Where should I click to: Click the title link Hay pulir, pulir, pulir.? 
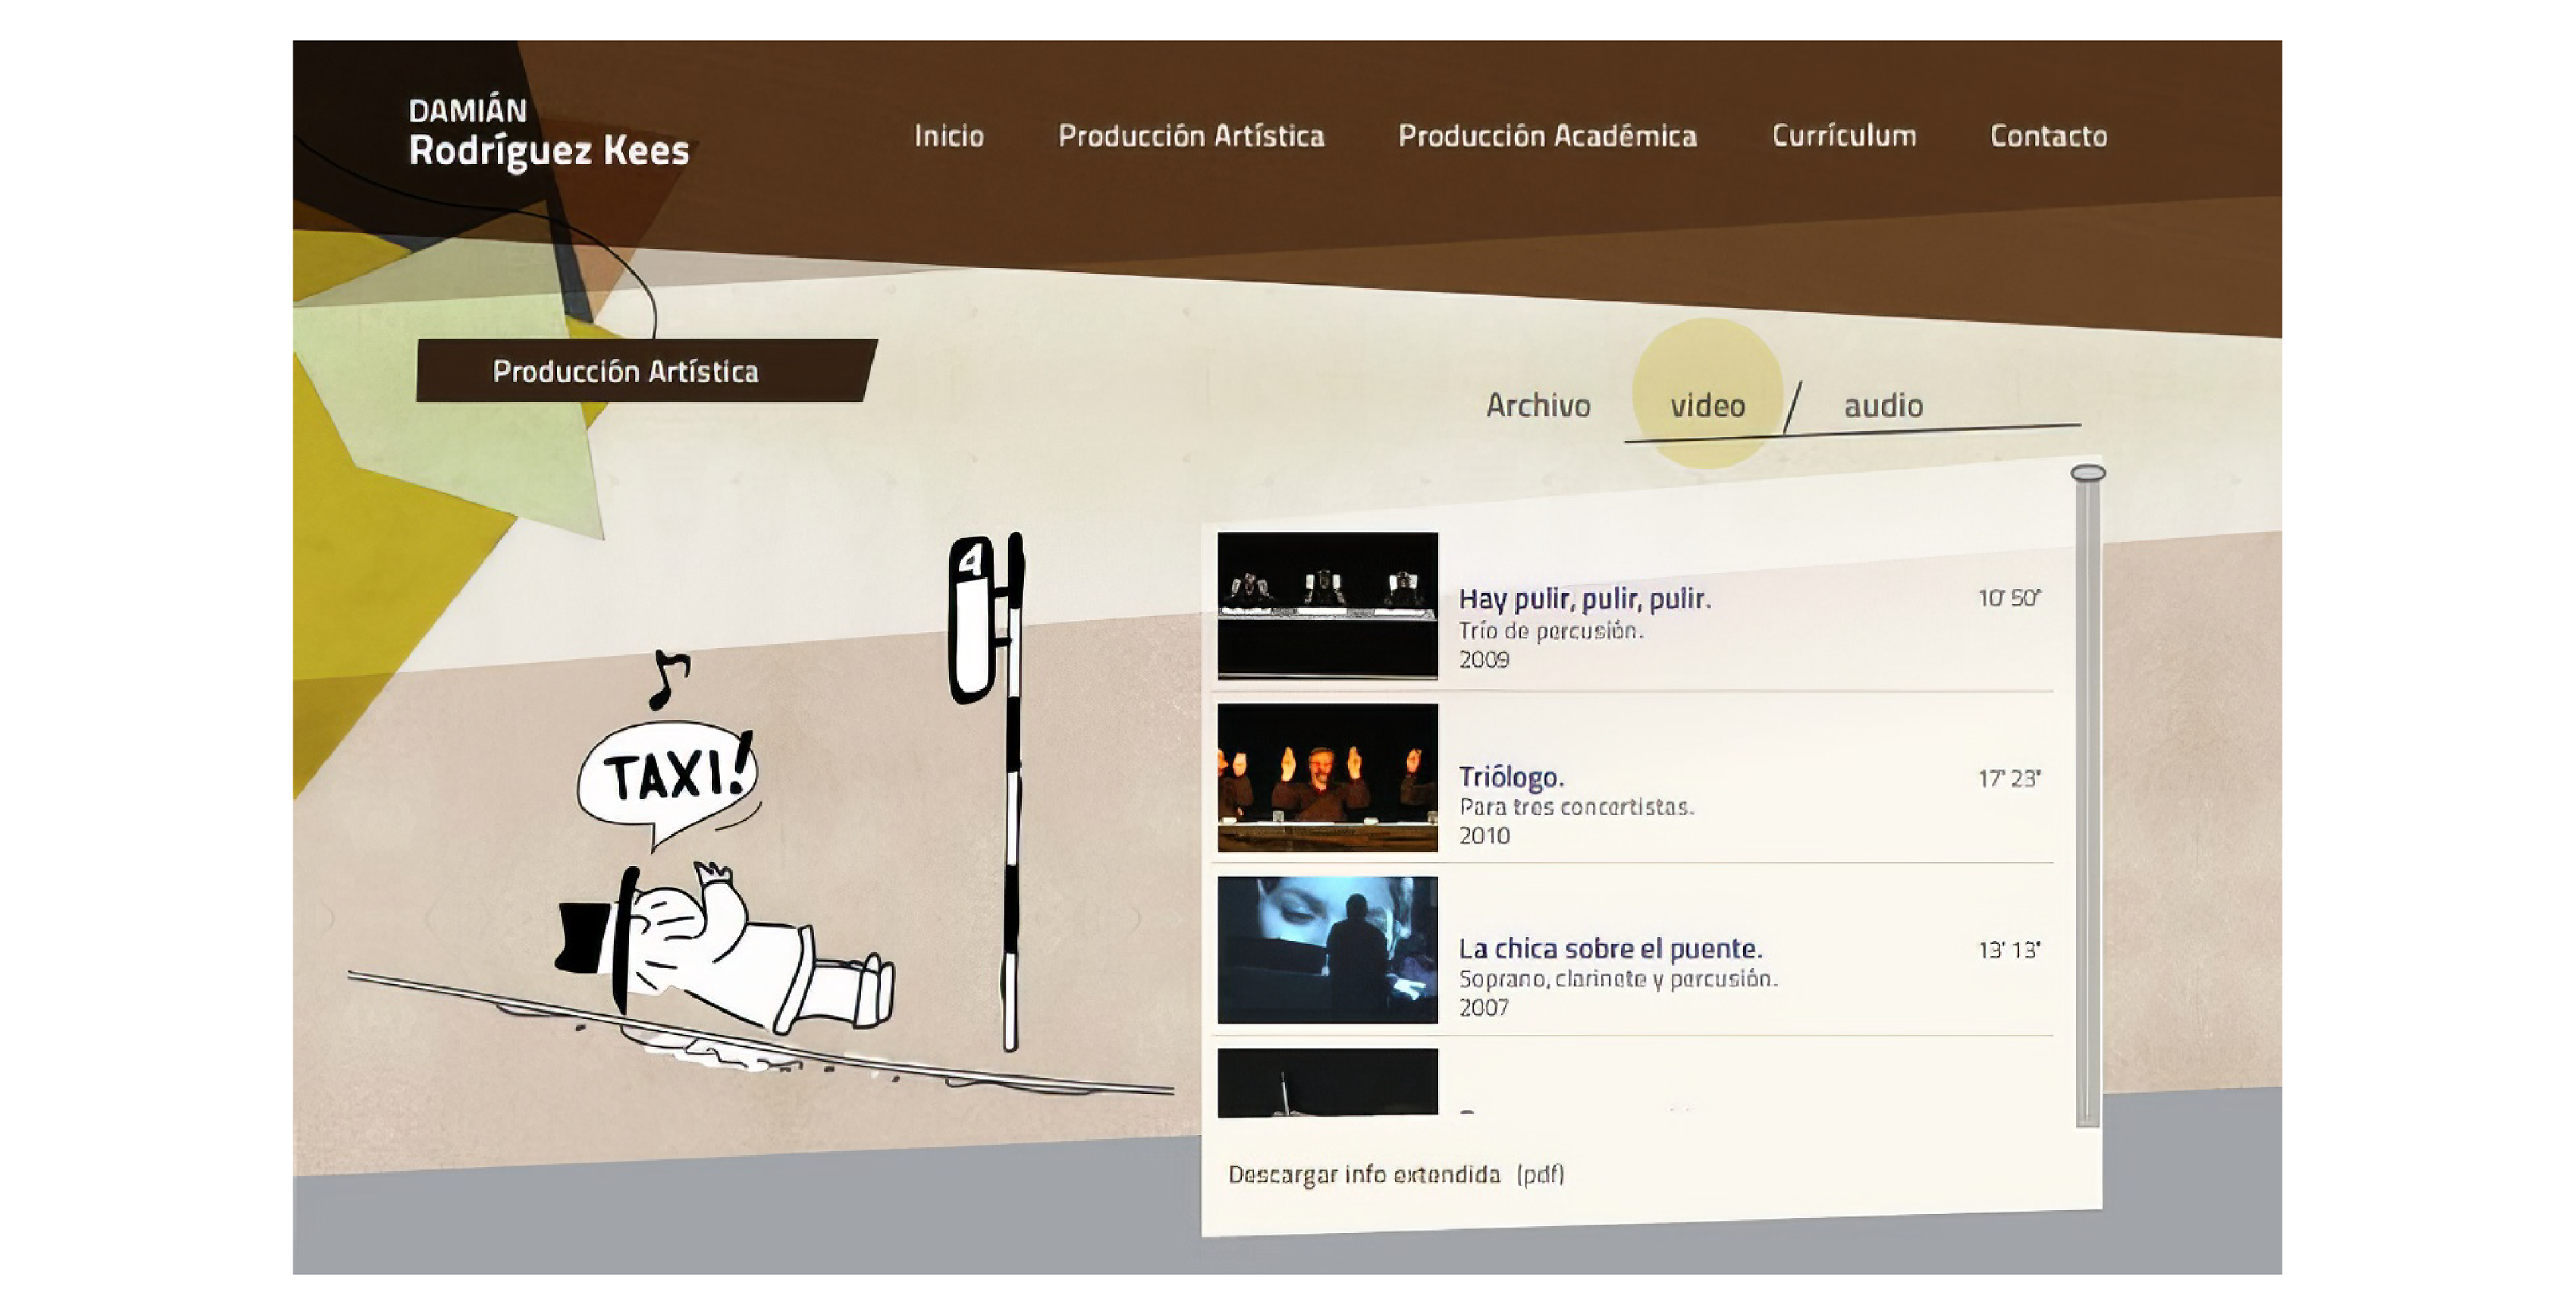[x=1584, y=599]
